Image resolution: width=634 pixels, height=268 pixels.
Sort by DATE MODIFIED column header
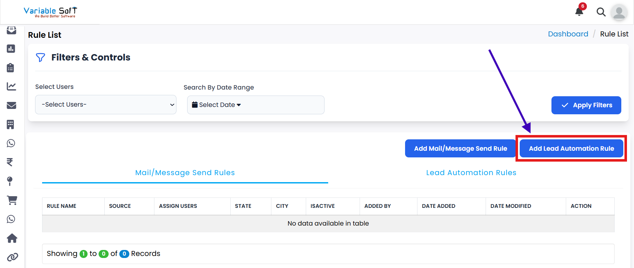(x=526, y=206)
